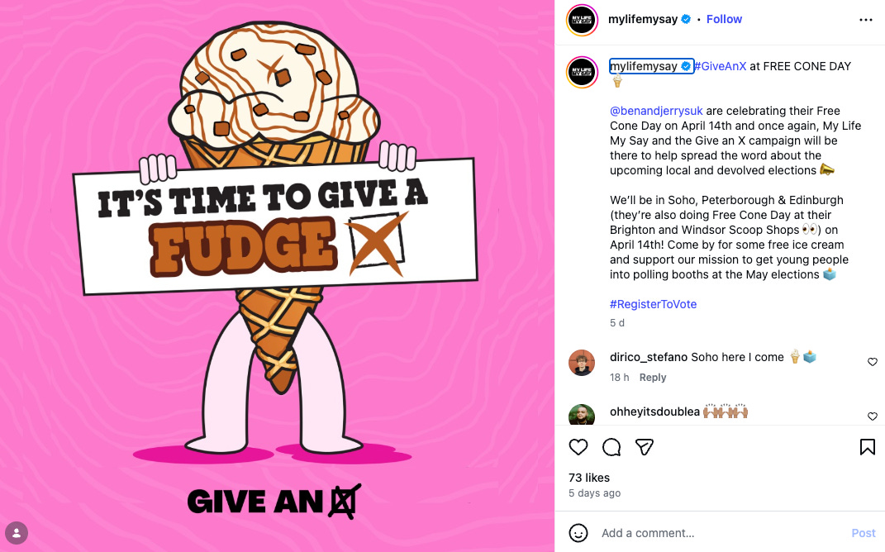Show tagged people icon on image
This screenshot has width=885, height=552.
tap(17, 533)
